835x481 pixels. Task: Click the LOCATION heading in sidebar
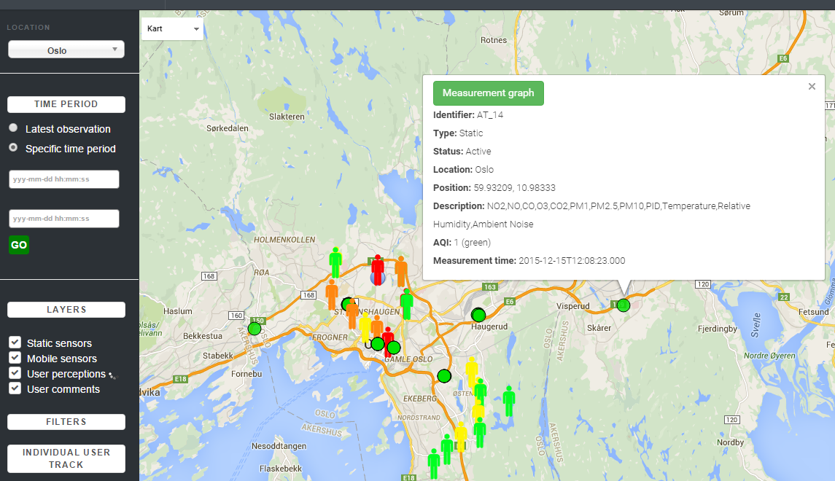28,28
